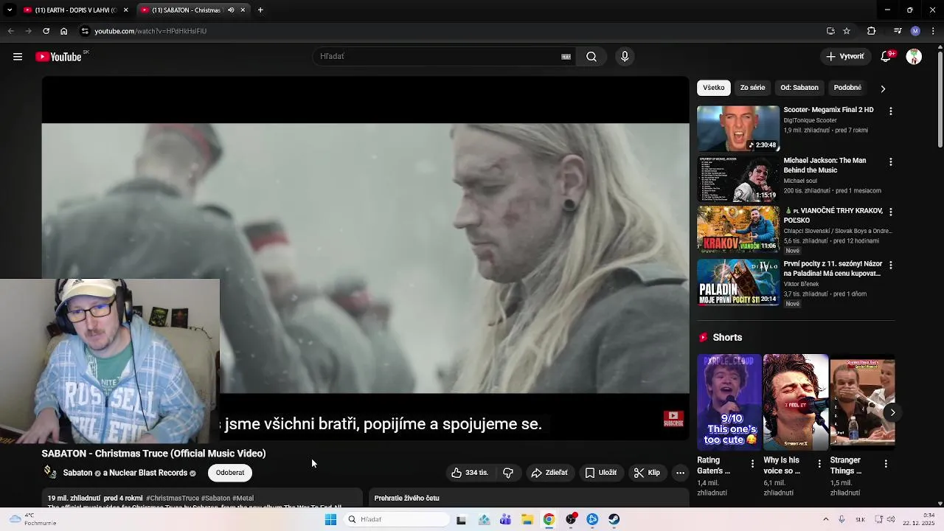This screenshot has height=531, width=944.
Task: Select the Podobné filter chip
Action: tap(847, 88)
